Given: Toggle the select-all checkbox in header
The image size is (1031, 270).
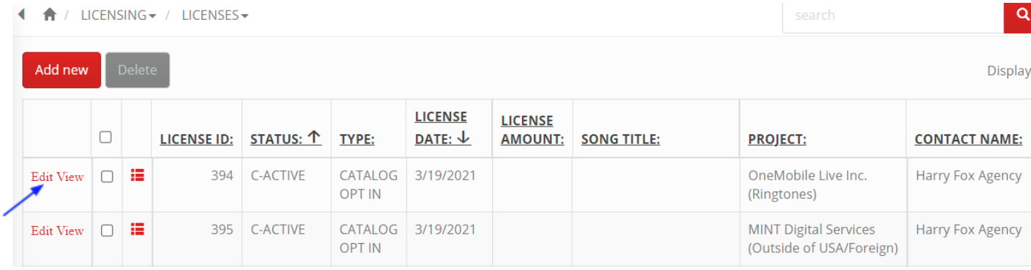Looking at the screenshot, I should click(106, 137).
